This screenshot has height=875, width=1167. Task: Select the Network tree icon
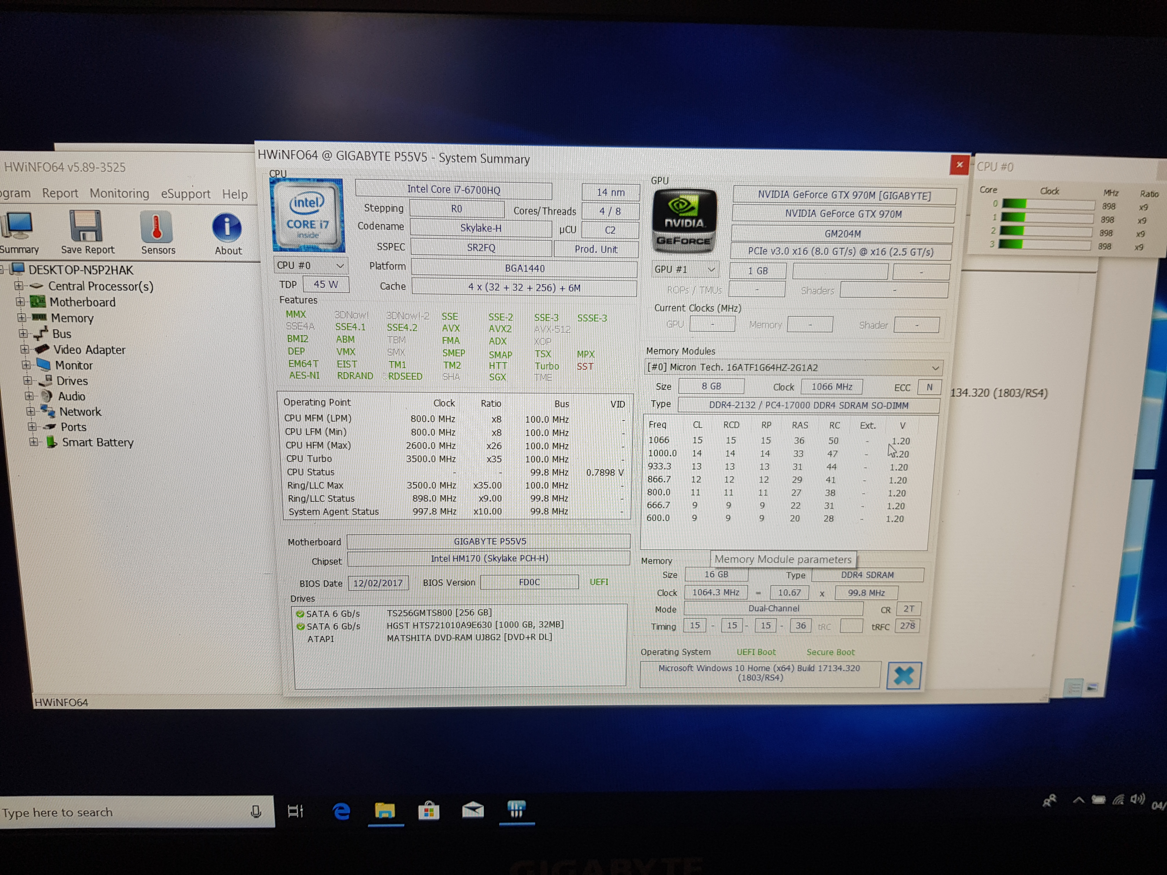pyautogui.click(x=48, y=411)
